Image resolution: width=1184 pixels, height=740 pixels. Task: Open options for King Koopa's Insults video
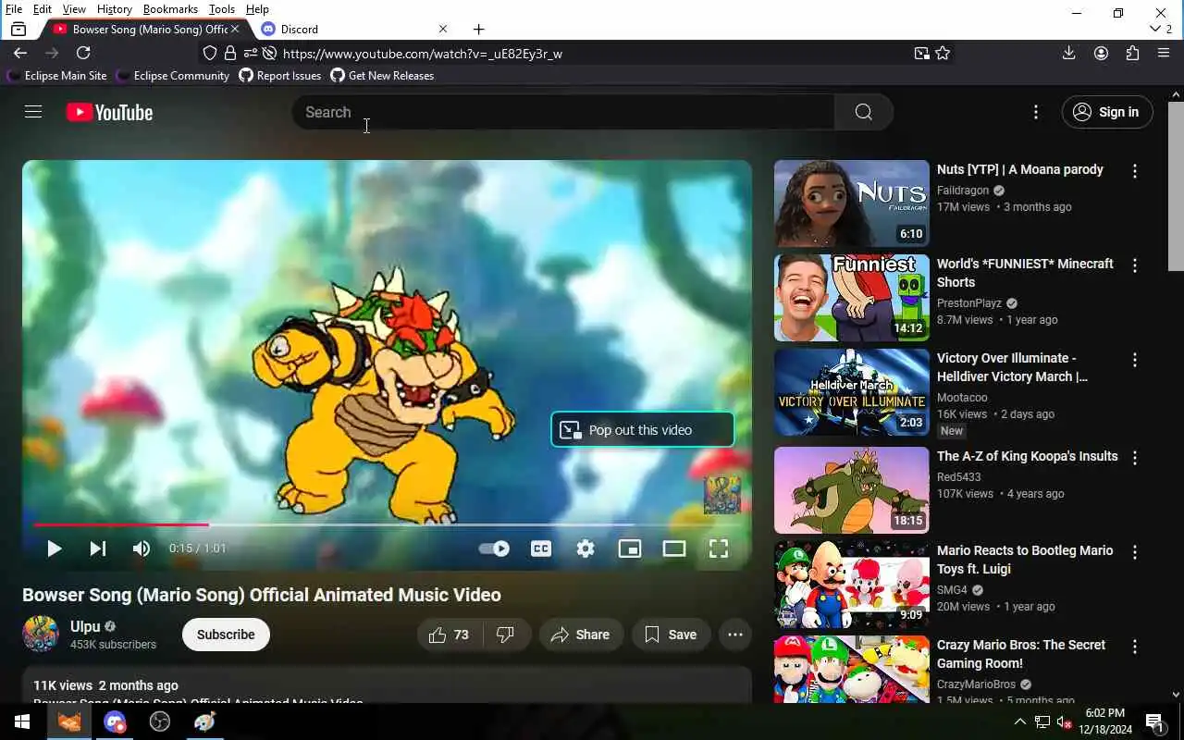coord(1135,458)
